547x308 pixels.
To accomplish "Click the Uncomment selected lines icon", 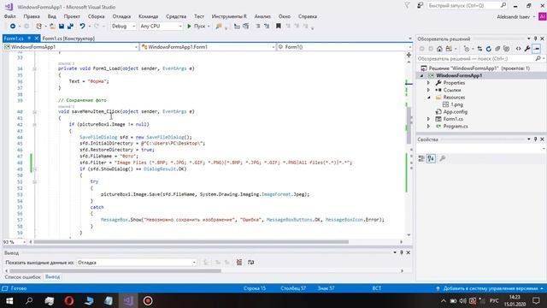I will pos(267,27).
